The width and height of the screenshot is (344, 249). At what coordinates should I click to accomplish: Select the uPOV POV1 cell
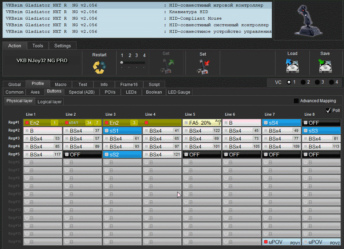(x=281, y=242)
